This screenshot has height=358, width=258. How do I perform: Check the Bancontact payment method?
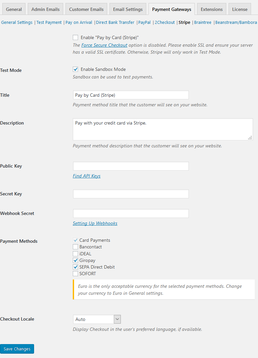(75, 247)
